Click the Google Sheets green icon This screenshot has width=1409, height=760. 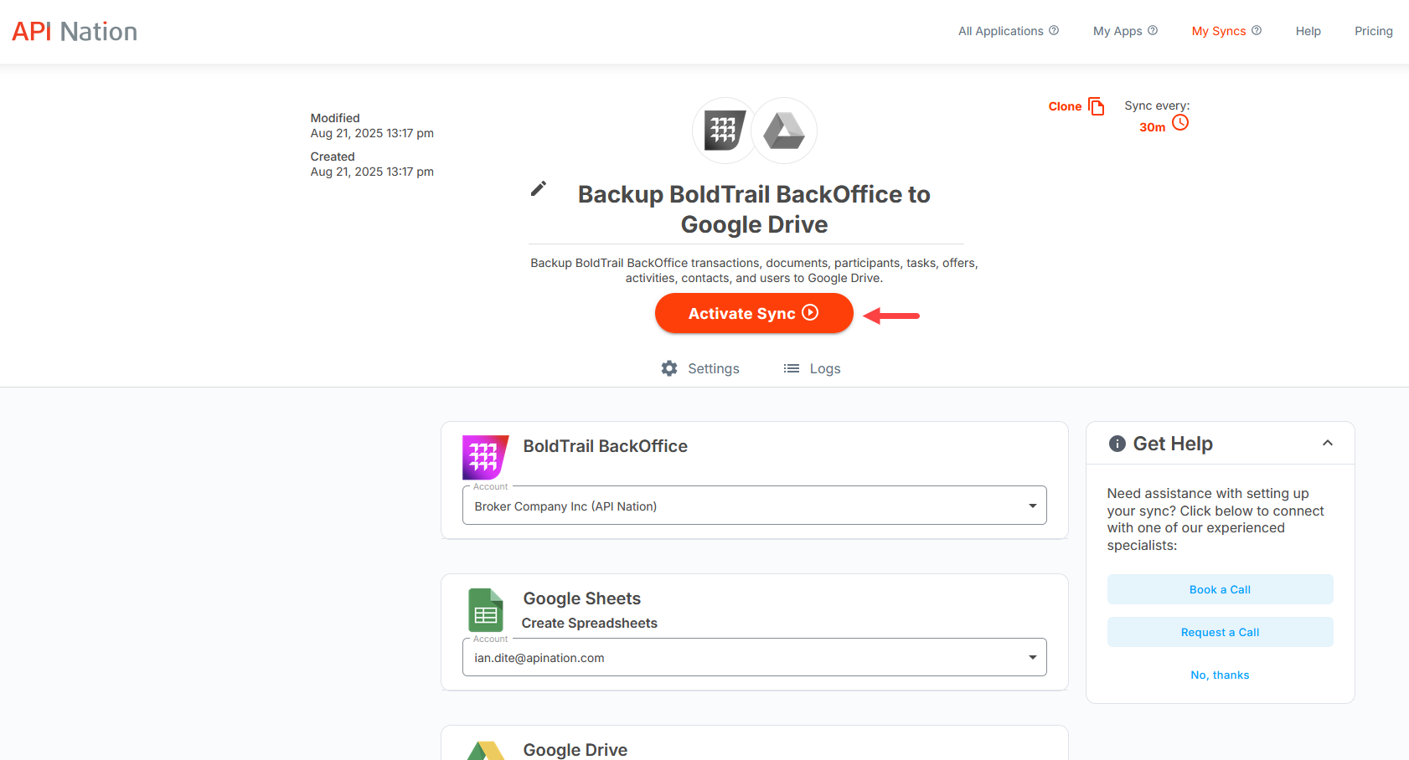(486, 610)
